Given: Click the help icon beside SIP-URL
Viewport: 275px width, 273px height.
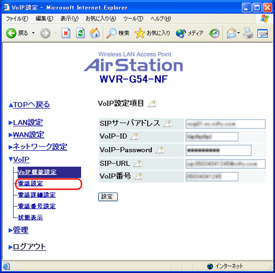Looking at the screenshot, I should 138,164.
